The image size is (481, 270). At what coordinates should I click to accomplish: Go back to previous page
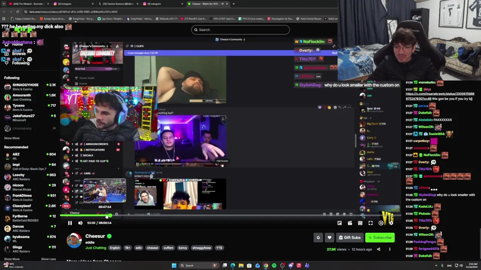pyautogui.click(x=4, y=12)
